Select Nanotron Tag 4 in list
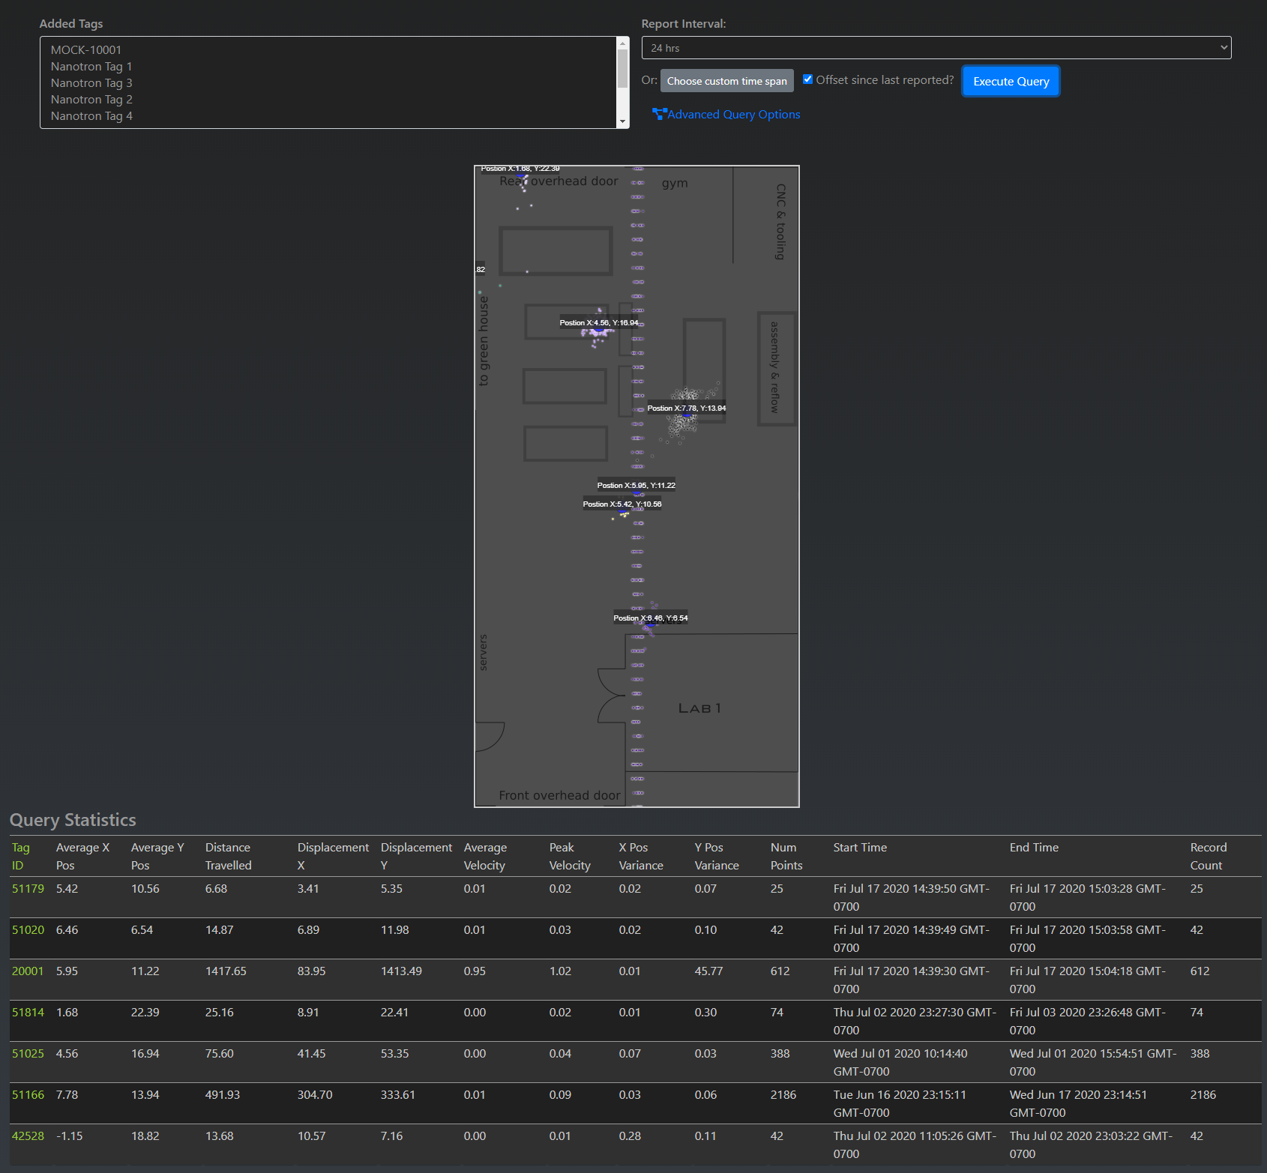The image size is (1267, 1173). (x=91, y=116)
